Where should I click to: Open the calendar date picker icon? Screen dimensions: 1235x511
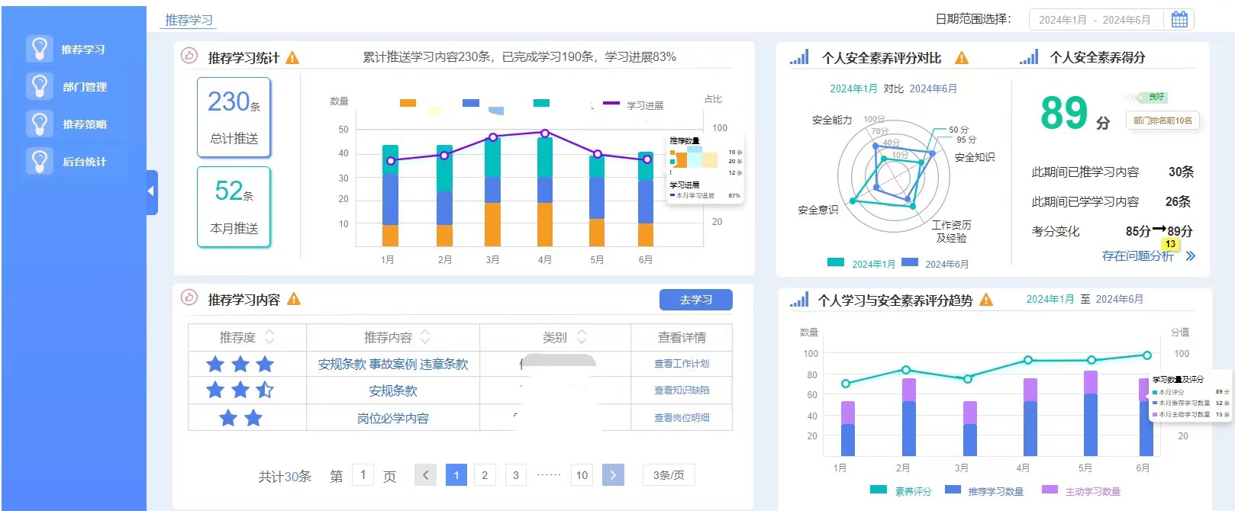click(1179, 19)
